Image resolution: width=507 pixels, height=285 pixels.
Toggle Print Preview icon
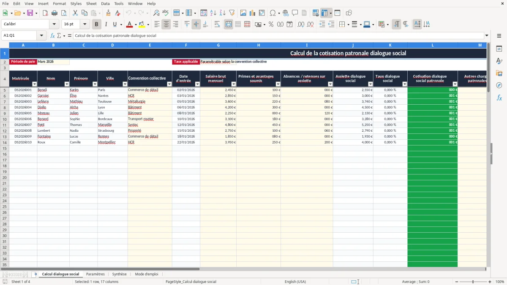pos(64,13)
